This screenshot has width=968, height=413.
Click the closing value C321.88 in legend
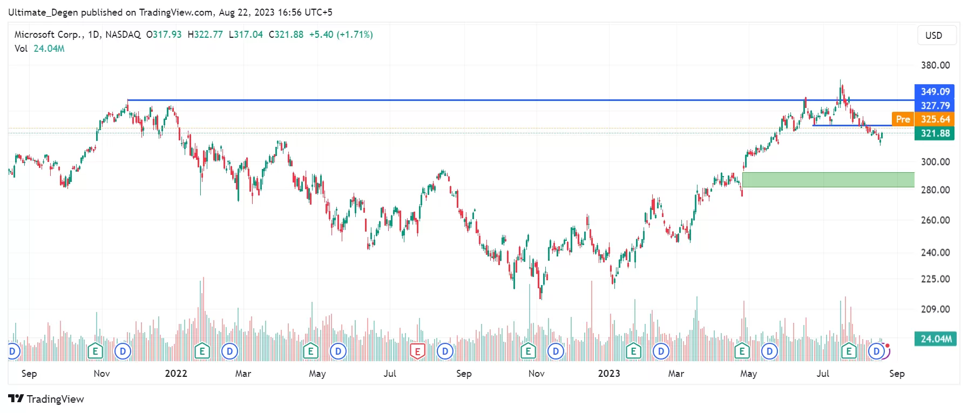(286, 35)
